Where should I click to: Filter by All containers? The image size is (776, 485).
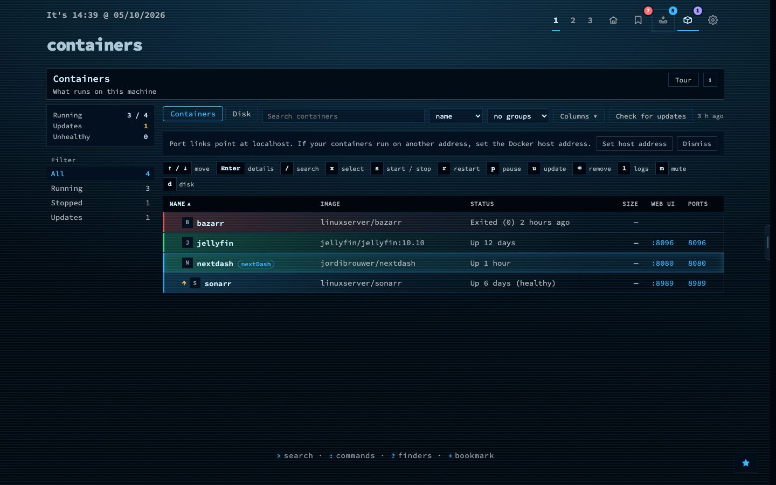pos(100,174)
